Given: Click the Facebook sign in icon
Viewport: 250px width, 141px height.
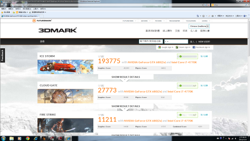Looking at the screenshot, I should click(x=194, y=47).
